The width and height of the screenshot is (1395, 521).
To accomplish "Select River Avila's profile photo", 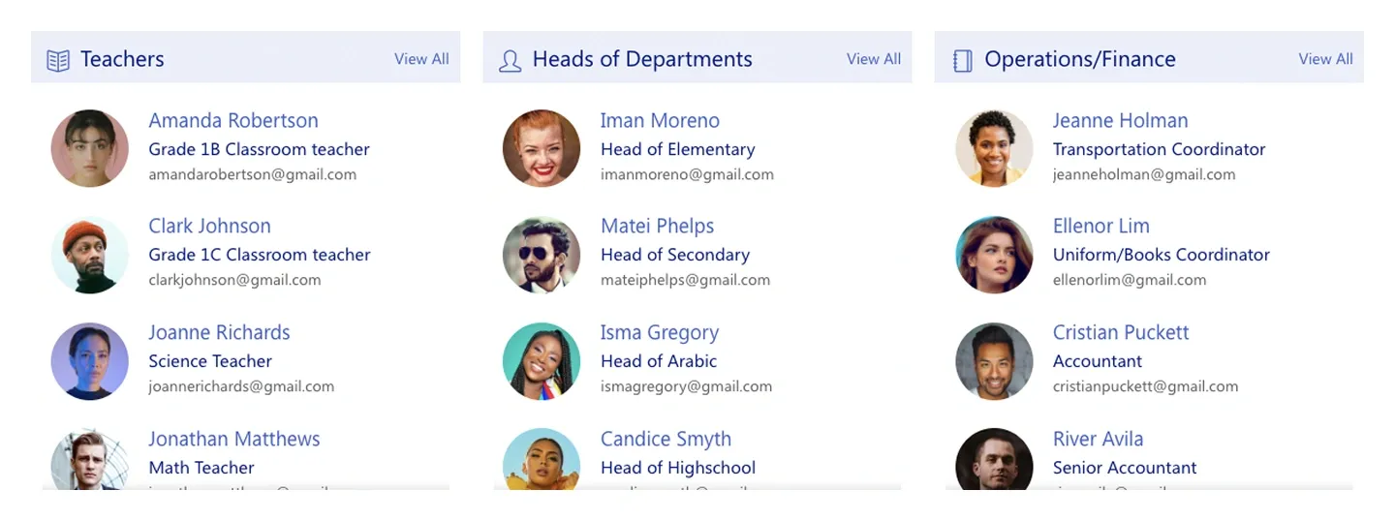I will [x=994, y=459].
